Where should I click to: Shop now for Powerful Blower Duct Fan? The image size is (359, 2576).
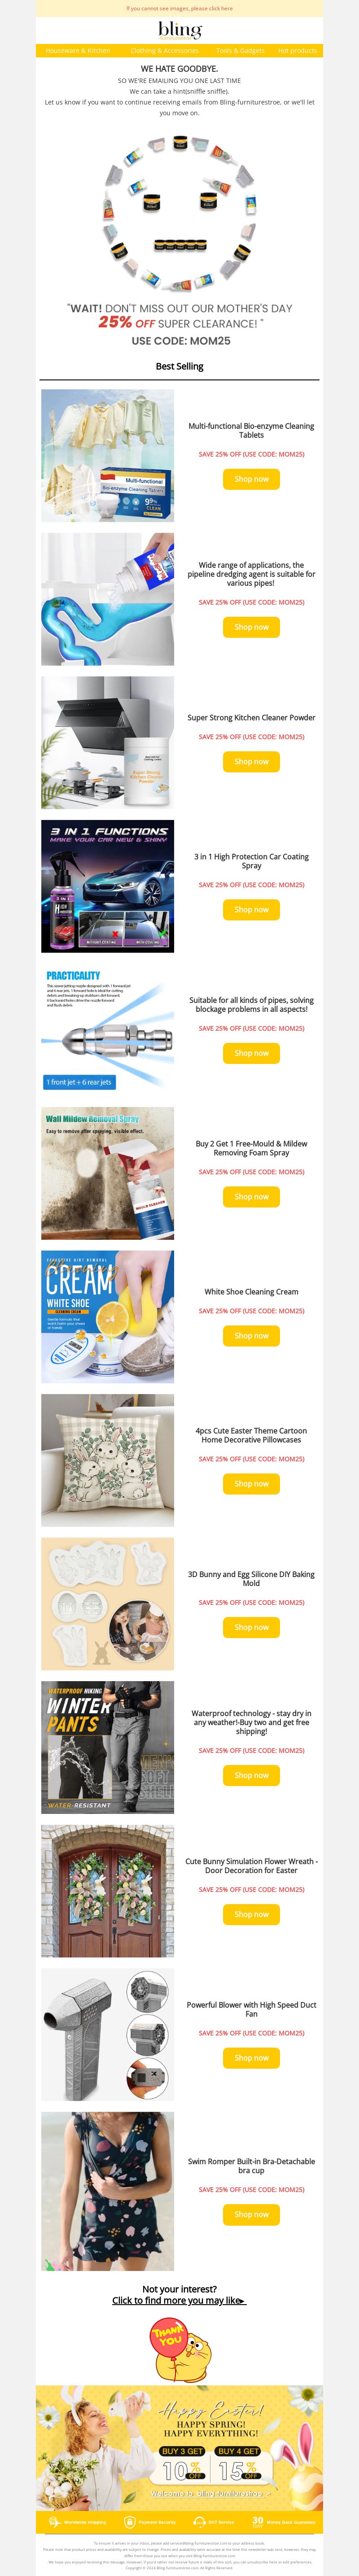(x=251, y=2058)
